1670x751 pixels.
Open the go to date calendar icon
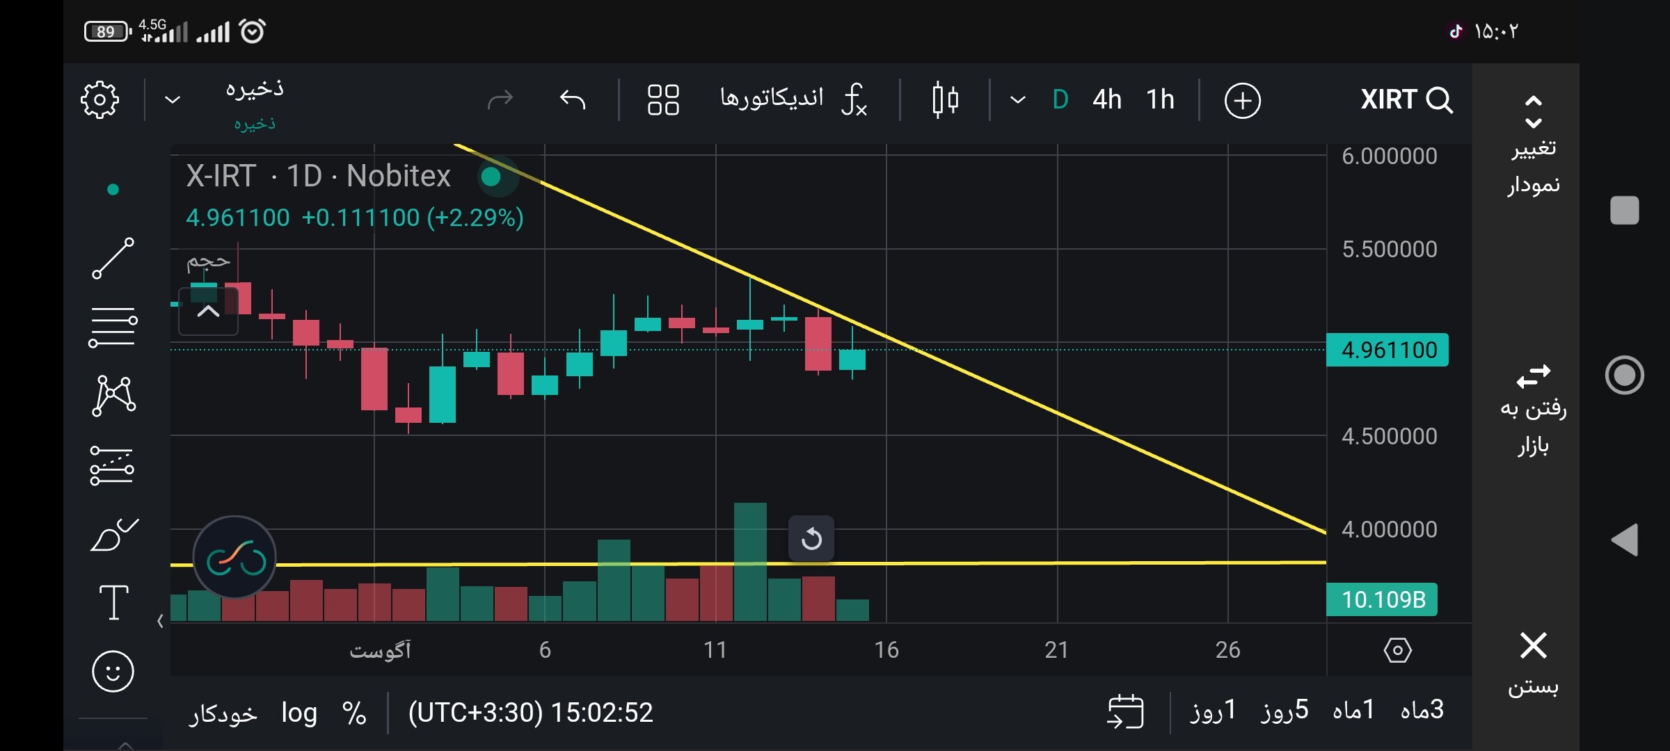coord(1126,711)
